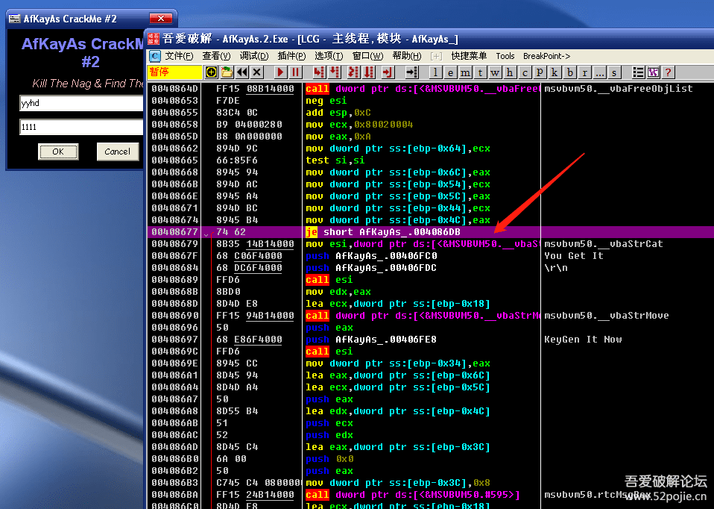Click the name field containing yyhd
Image resolution: width=714 pixels, height=509 pixels.
click(80, 104)
